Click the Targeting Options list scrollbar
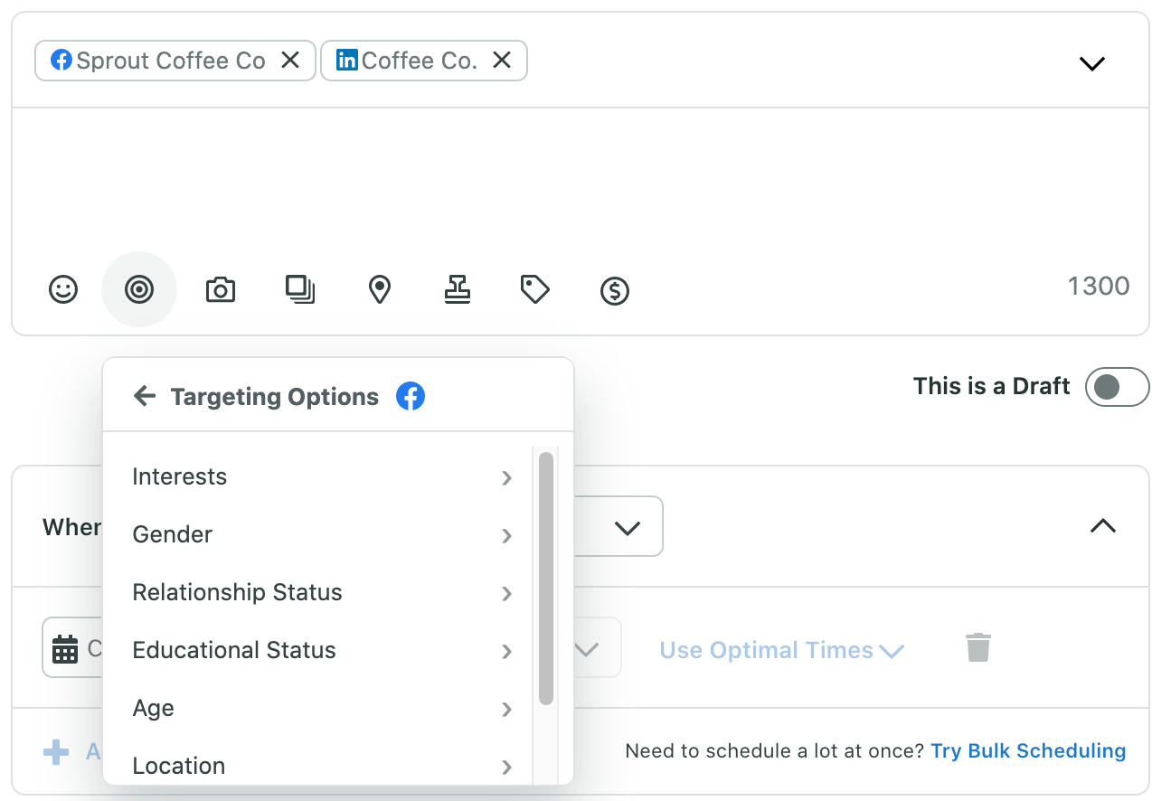 point(545,579)
